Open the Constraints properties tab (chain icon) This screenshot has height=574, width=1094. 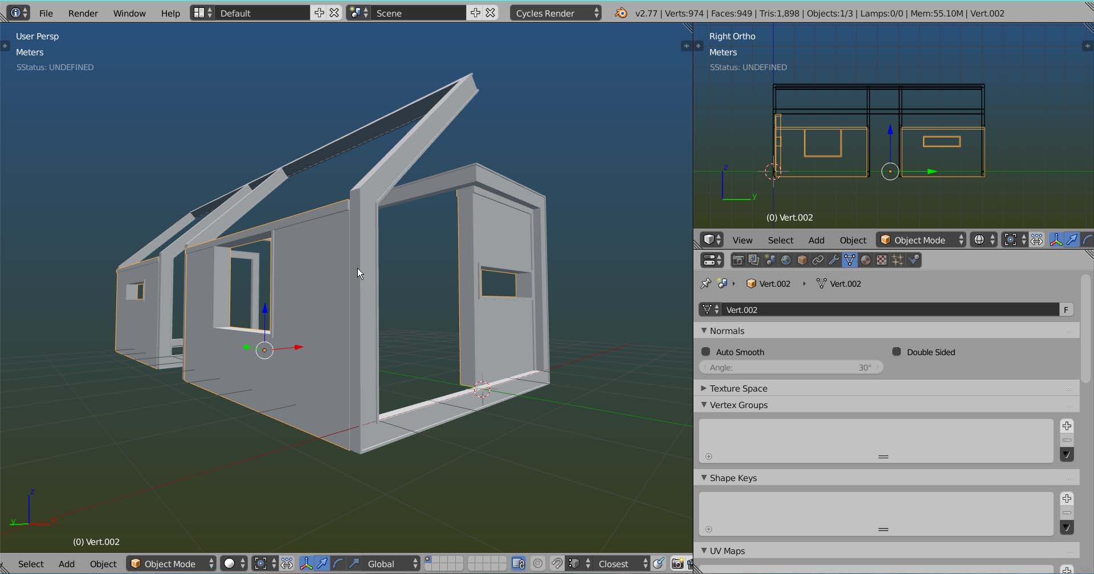[818, 260]
